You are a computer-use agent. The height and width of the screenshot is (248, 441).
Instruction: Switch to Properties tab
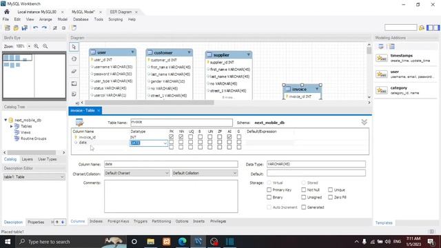[36, 222]
